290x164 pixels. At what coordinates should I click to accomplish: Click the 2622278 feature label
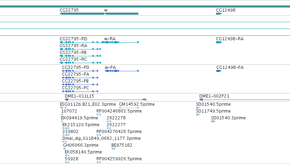coord(116,118)
